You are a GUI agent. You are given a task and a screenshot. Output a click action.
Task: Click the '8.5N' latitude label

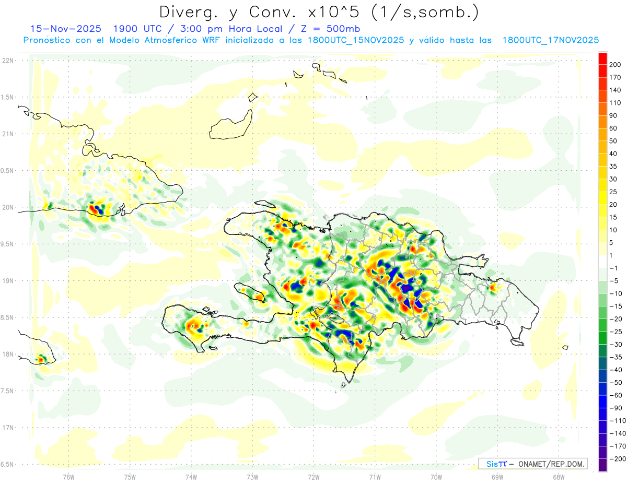pos(7,317)
